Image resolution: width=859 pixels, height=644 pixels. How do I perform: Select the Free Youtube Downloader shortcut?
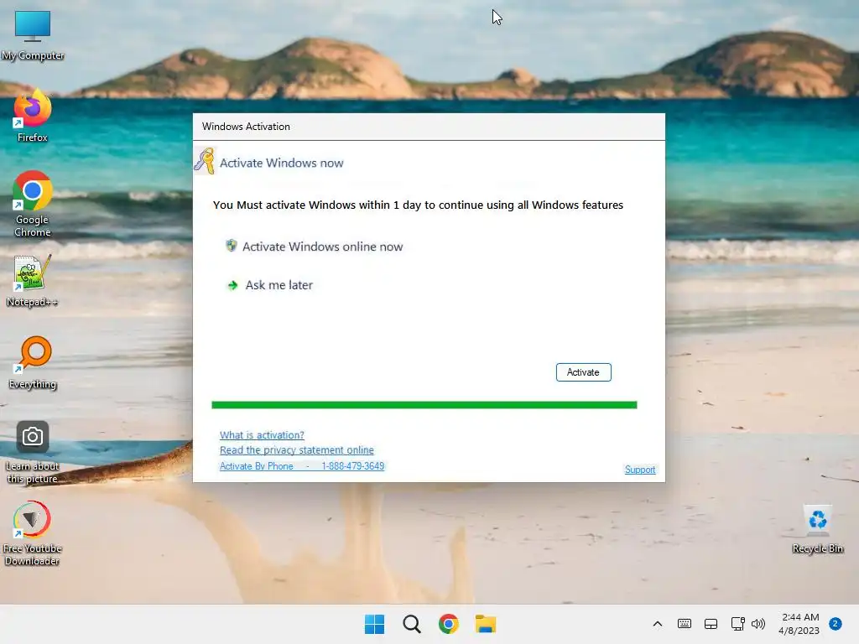(x=33, y=533)
